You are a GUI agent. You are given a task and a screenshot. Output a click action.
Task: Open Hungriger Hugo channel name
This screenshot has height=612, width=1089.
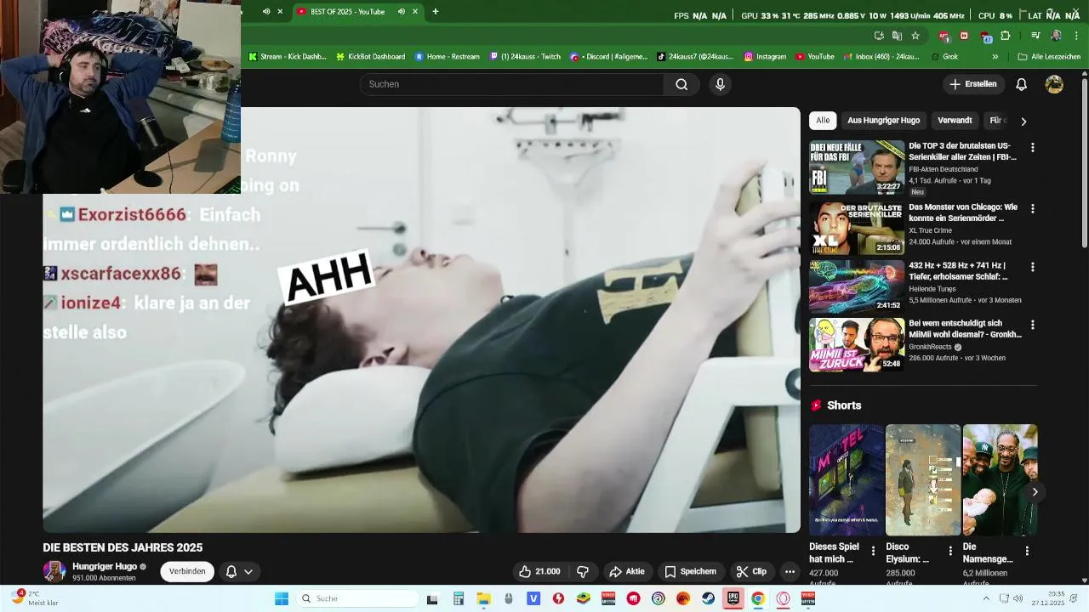(x=105, y=566)
